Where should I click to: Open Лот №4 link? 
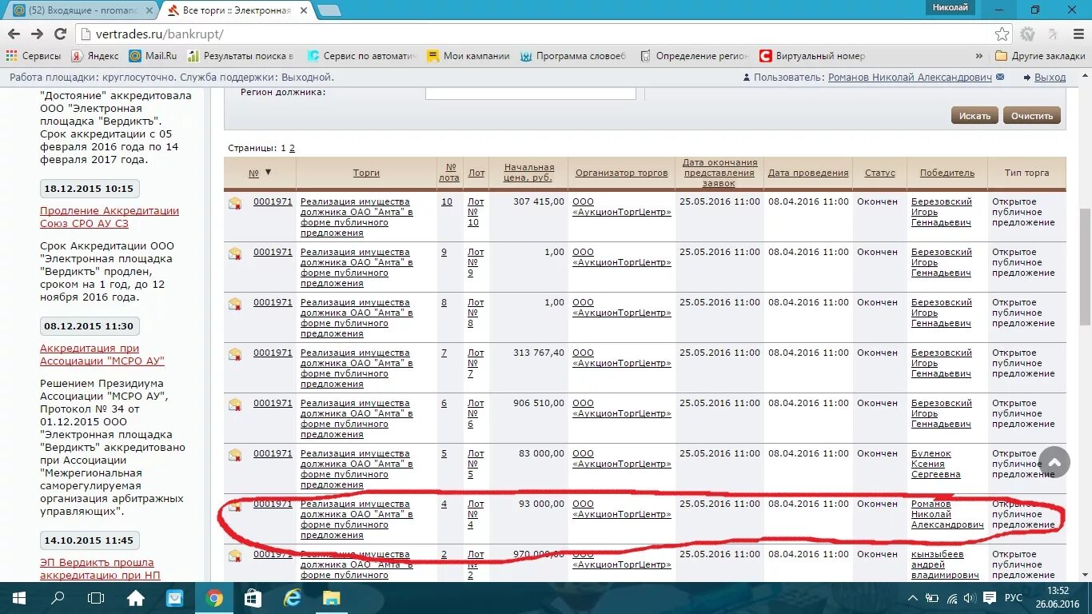tap(476, 514)
